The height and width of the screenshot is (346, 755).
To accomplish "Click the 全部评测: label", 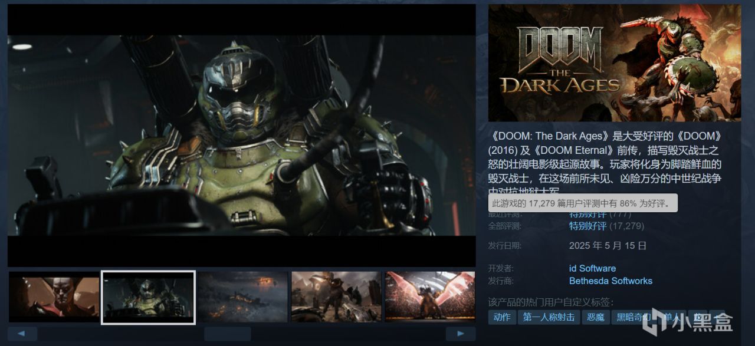I will click(x=505, y=226).
